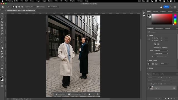This screenshot has width=178, height=100.
Task: Click the Share button
Action: tap(166, 7)
